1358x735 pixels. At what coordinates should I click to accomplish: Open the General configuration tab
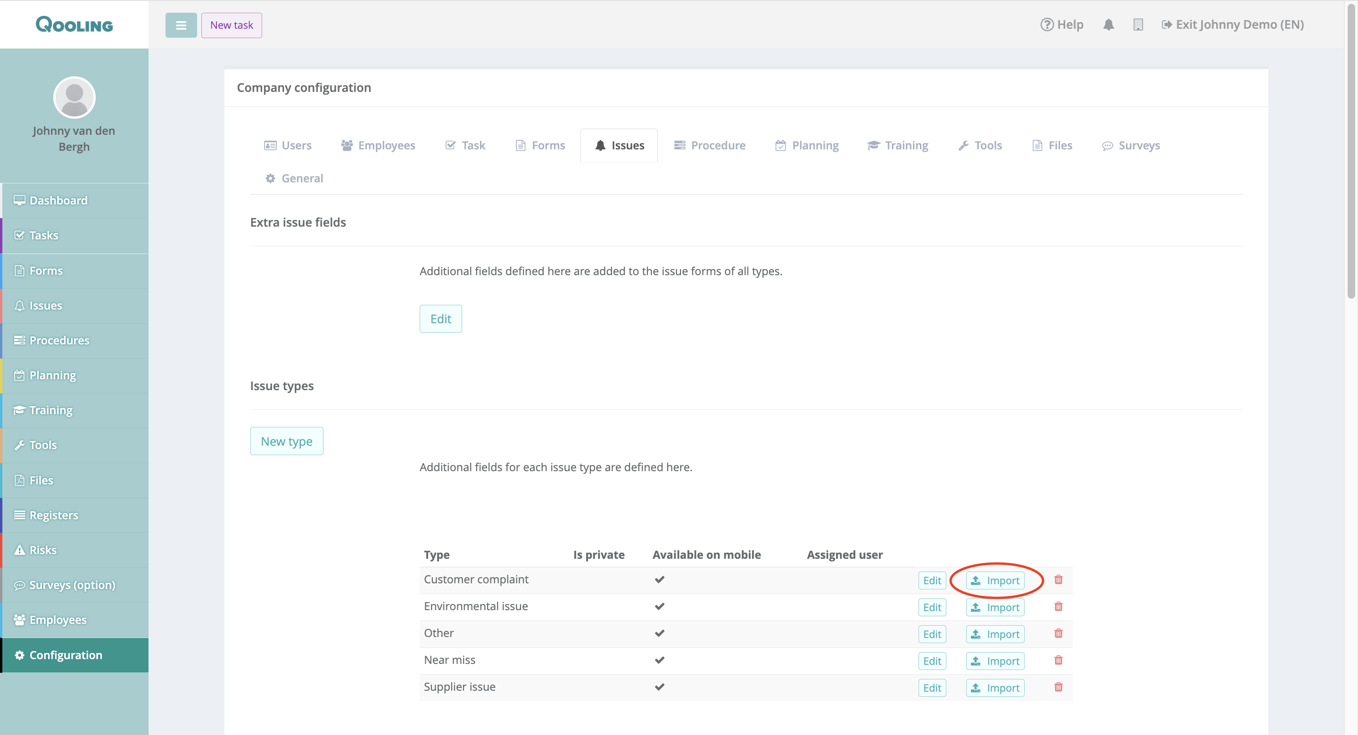tap(294, 179)
